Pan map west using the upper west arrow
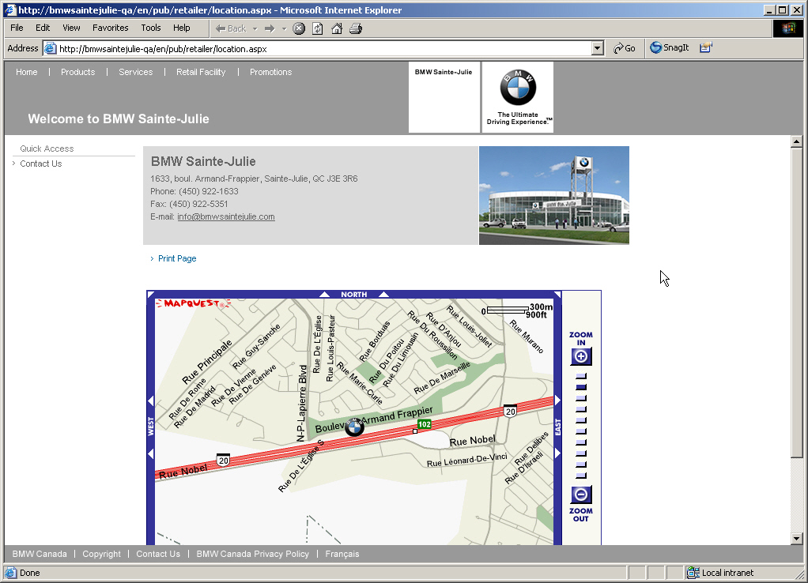 click(151, 401)
